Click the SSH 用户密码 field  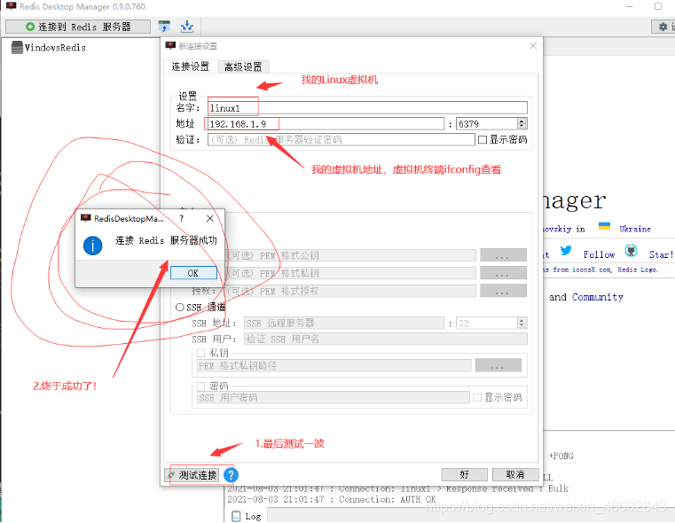(334, 398)
